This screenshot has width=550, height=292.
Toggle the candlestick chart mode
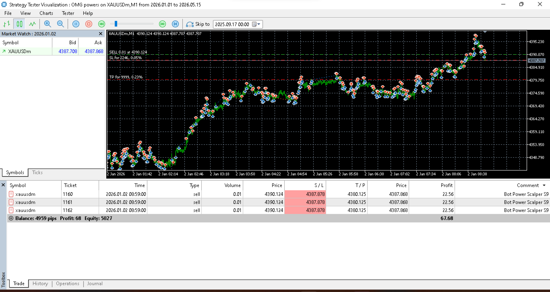point(19,24)
